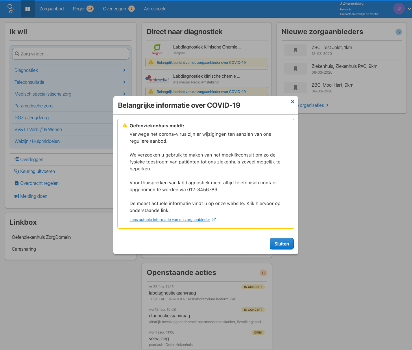Click the magnifying glass in the search field

point(18,53)
